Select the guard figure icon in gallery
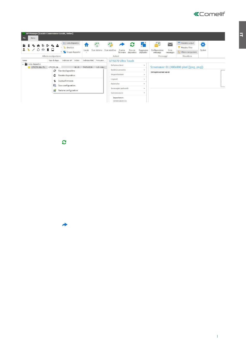This screenshot has width=246, height=349. (24, 50)
